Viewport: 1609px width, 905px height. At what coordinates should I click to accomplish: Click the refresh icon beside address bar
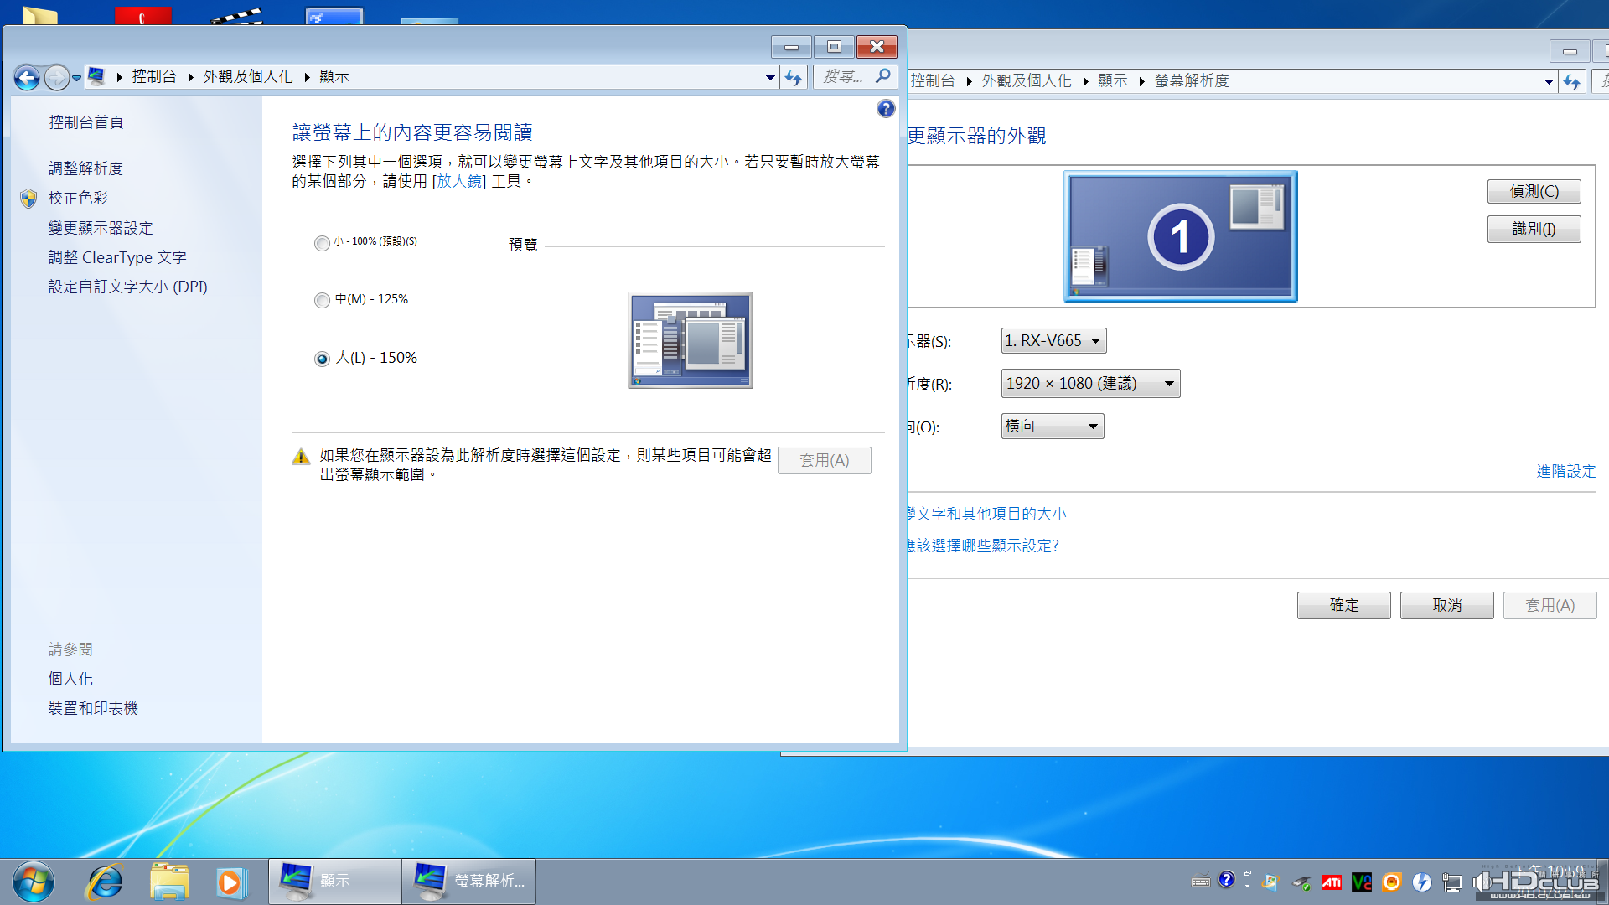pos(793,78)
